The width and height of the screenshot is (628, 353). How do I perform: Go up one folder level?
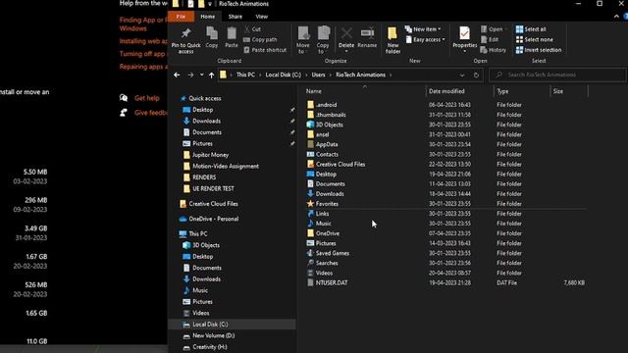pyautogui.click(x=212, y=75)
